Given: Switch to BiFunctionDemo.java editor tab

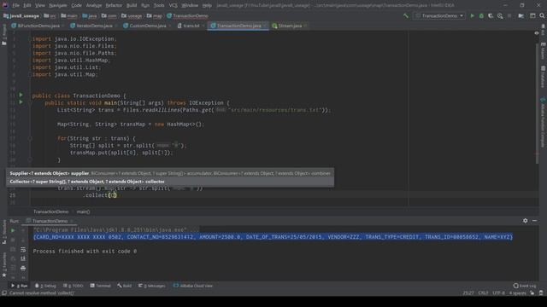Looking at the screenshot, I should tap(38, 26).
